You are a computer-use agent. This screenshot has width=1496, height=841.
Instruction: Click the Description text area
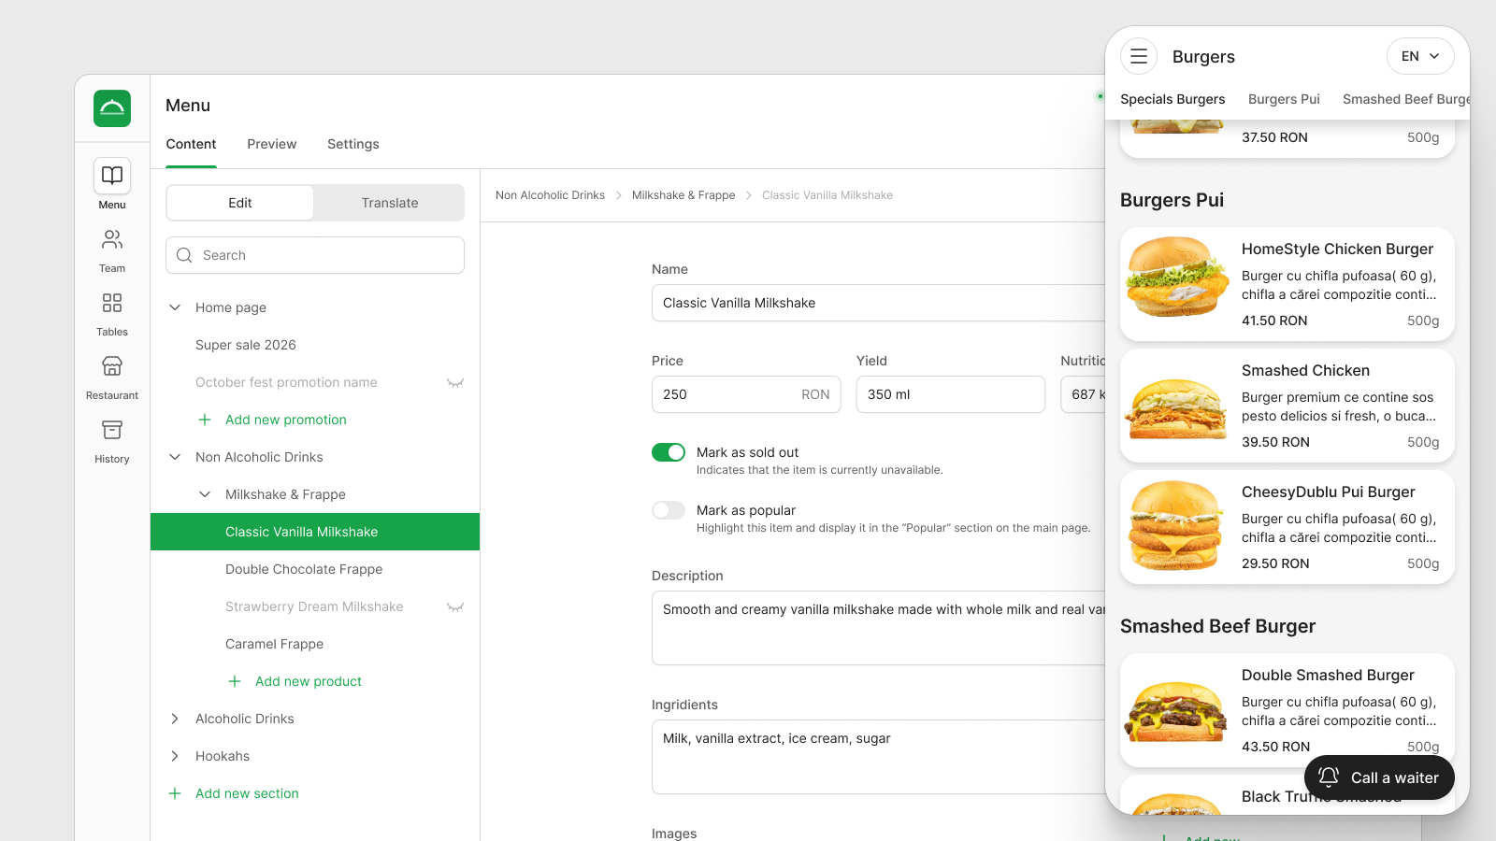coord(878,628)
